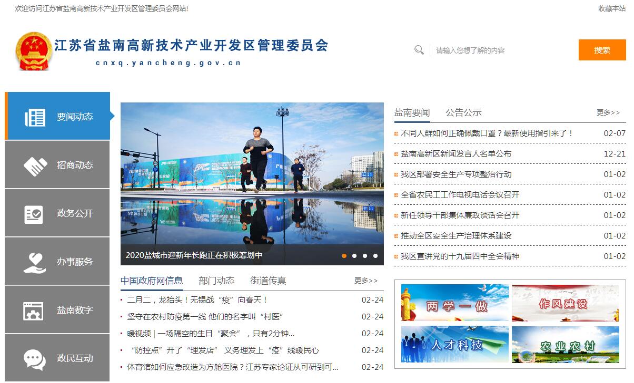Viewport: 634px width, 383px height.
Task: Open the 盐南高新区新闻发言人名单公布 article
Action: point(455,154)
